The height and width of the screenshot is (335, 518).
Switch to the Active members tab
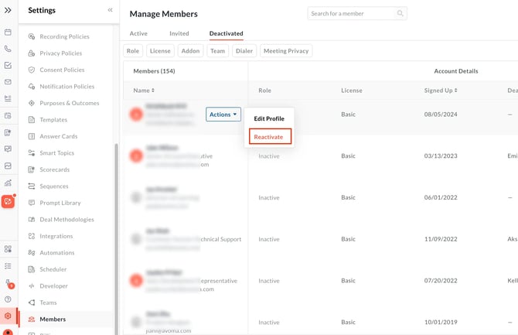(x=138, y=33)
